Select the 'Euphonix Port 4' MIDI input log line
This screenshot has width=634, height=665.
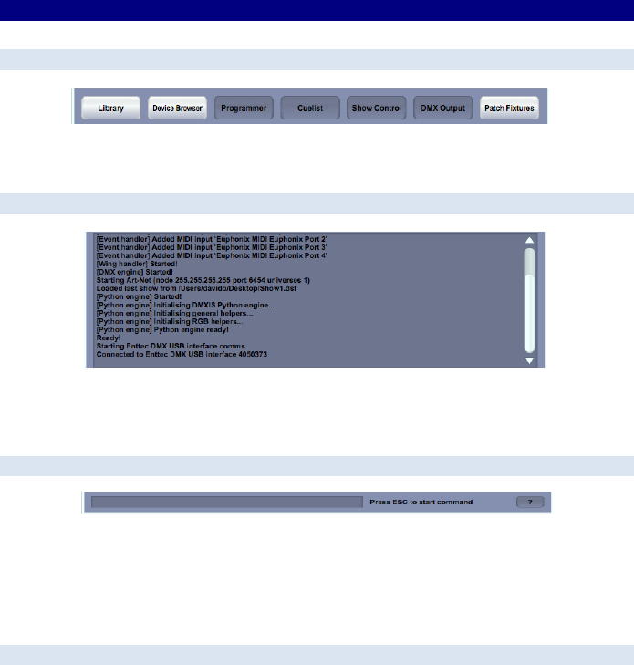[212, 255]
